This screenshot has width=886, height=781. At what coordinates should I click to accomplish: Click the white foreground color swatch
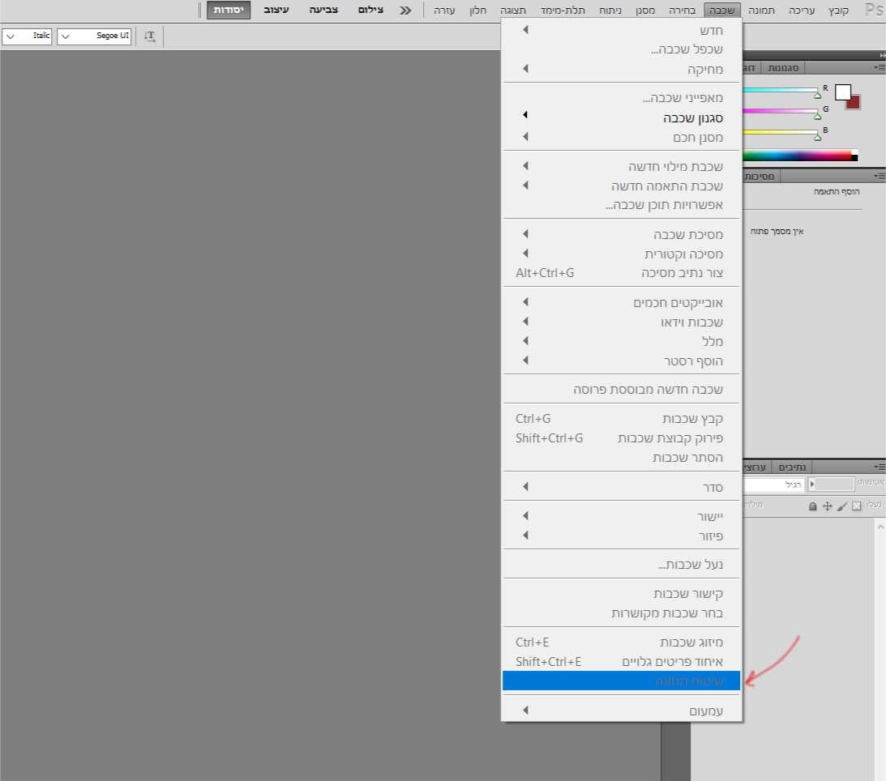tap(842, 92)
